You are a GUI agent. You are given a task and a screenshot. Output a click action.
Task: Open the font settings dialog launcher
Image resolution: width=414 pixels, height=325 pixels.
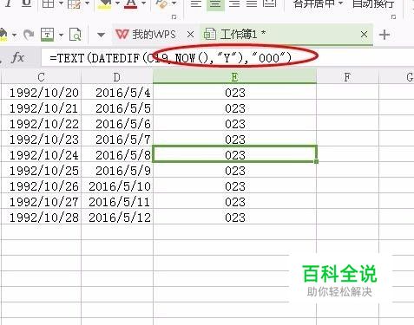point(174,17)
